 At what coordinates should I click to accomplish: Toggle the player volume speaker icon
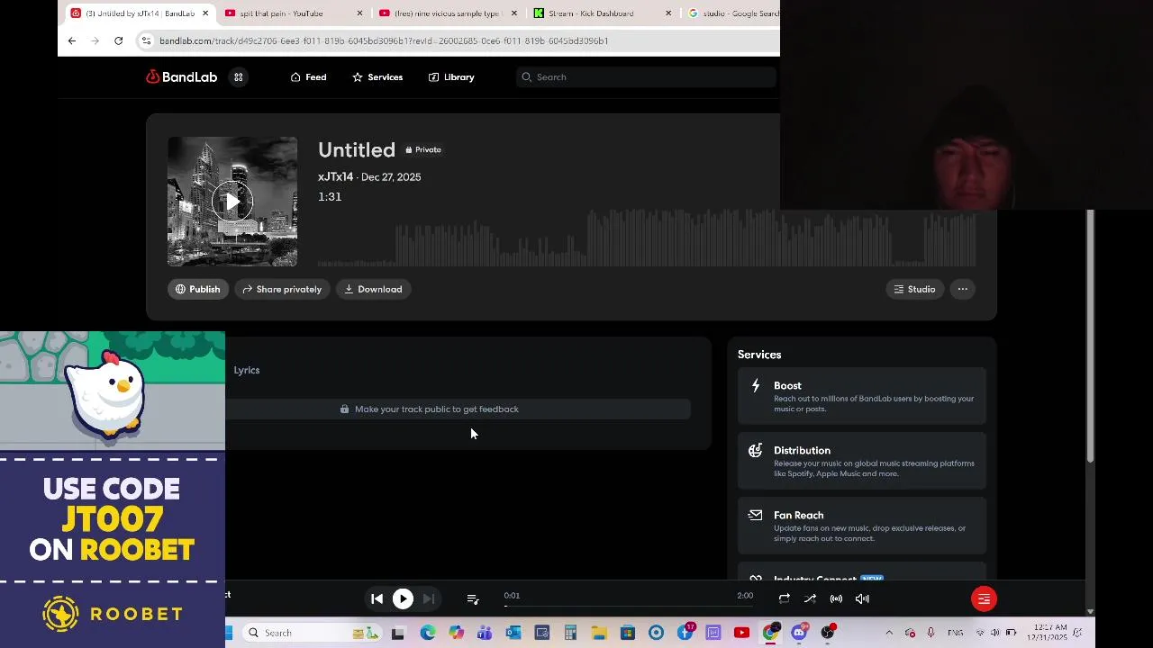(862, 598)
